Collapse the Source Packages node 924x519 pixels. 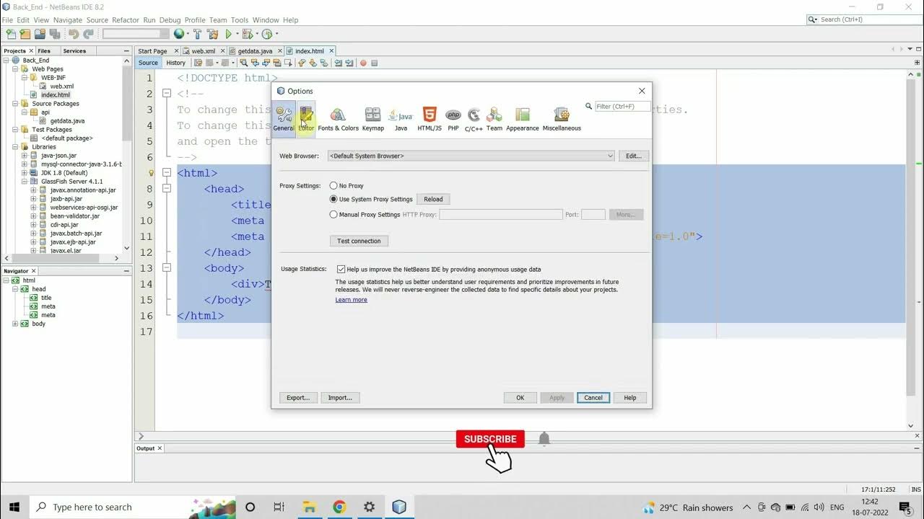[x=15, y=104]
